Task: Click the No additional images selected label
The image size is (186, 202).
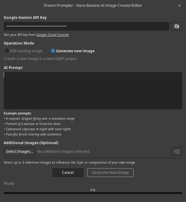Action: click(x=63, y=152)
